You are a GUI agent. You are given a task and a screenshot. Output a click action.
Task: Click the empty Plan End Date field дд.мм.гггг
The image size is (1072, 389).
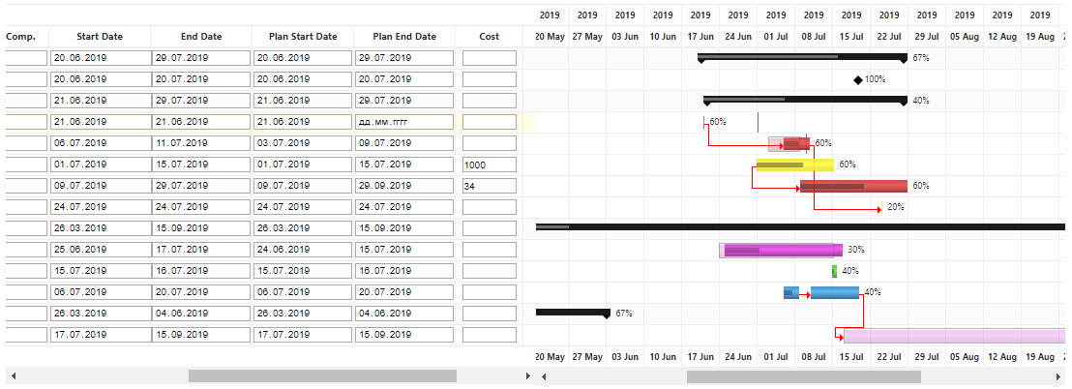click(x=404, y=122)
